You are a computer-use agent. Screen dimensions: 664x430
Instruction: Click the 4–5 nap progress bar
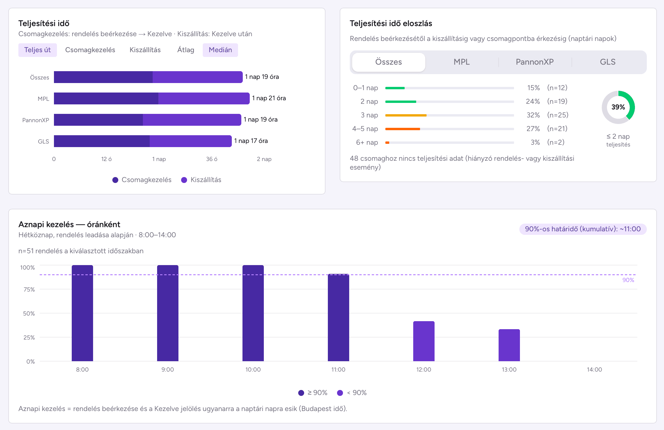[x=449, y=129]
